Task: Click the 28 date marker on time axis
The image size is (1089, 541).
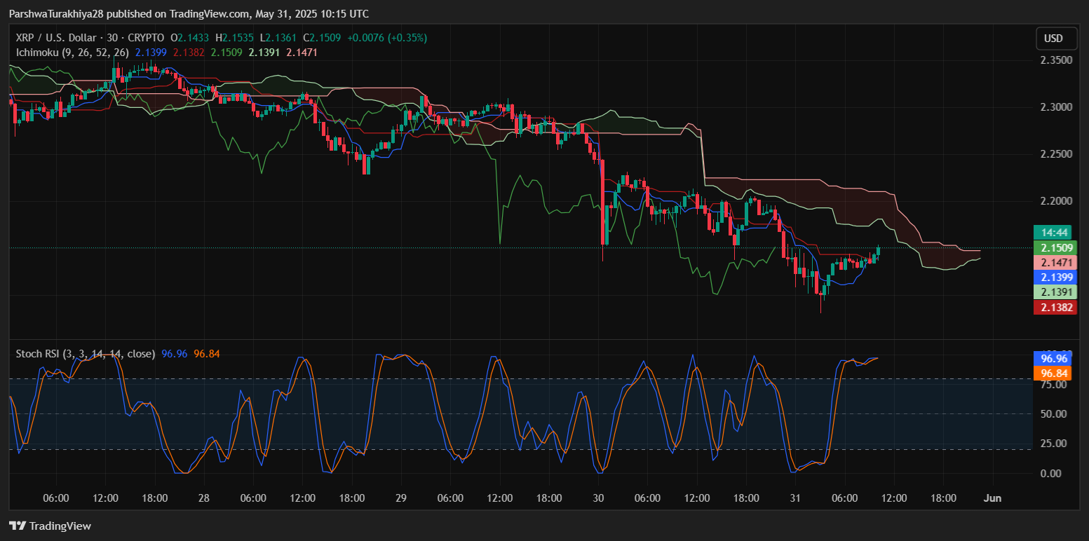Action: (x=204, y=498)
